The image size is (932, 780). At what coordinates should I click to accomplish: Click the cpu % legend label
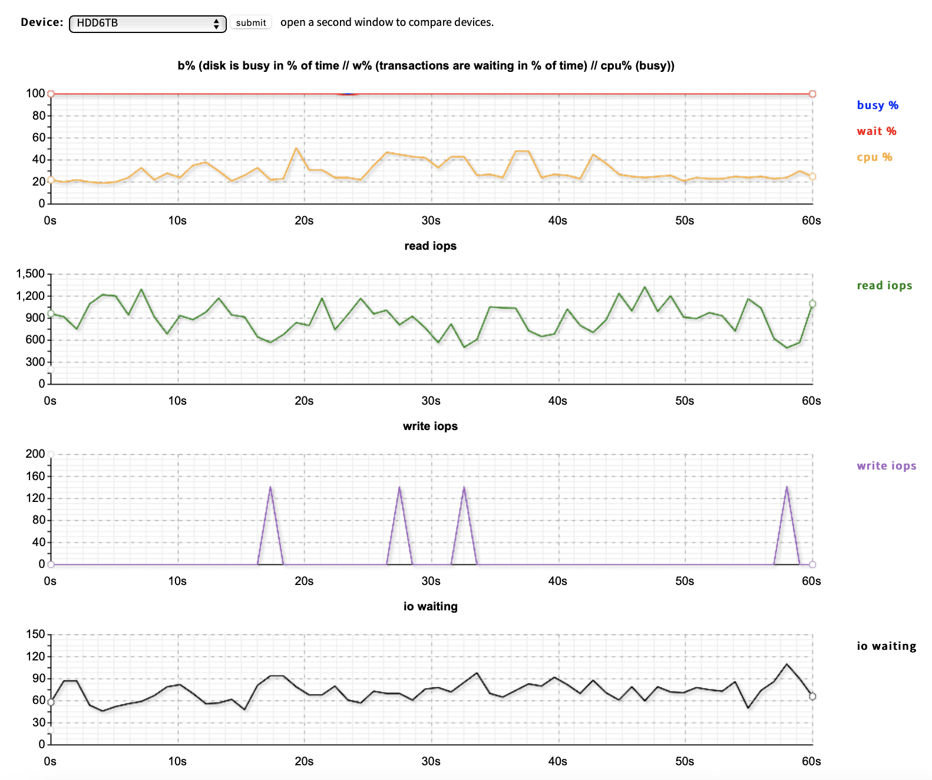click(874, 157)
